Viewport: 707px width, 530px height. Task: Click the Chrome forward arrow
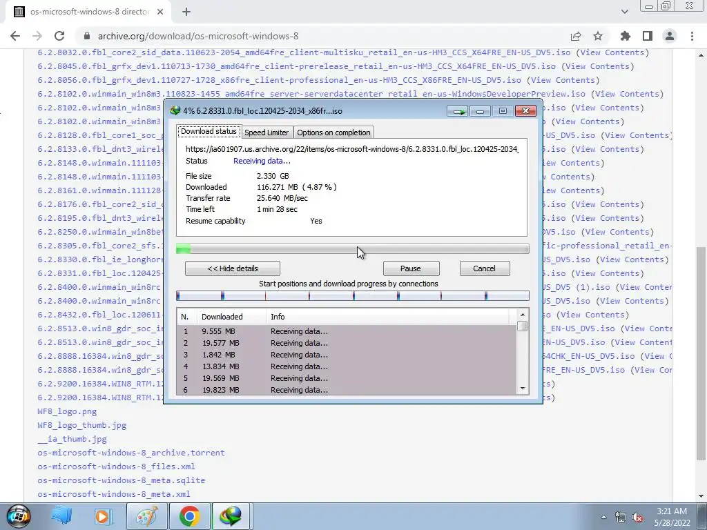click(37, 36)
